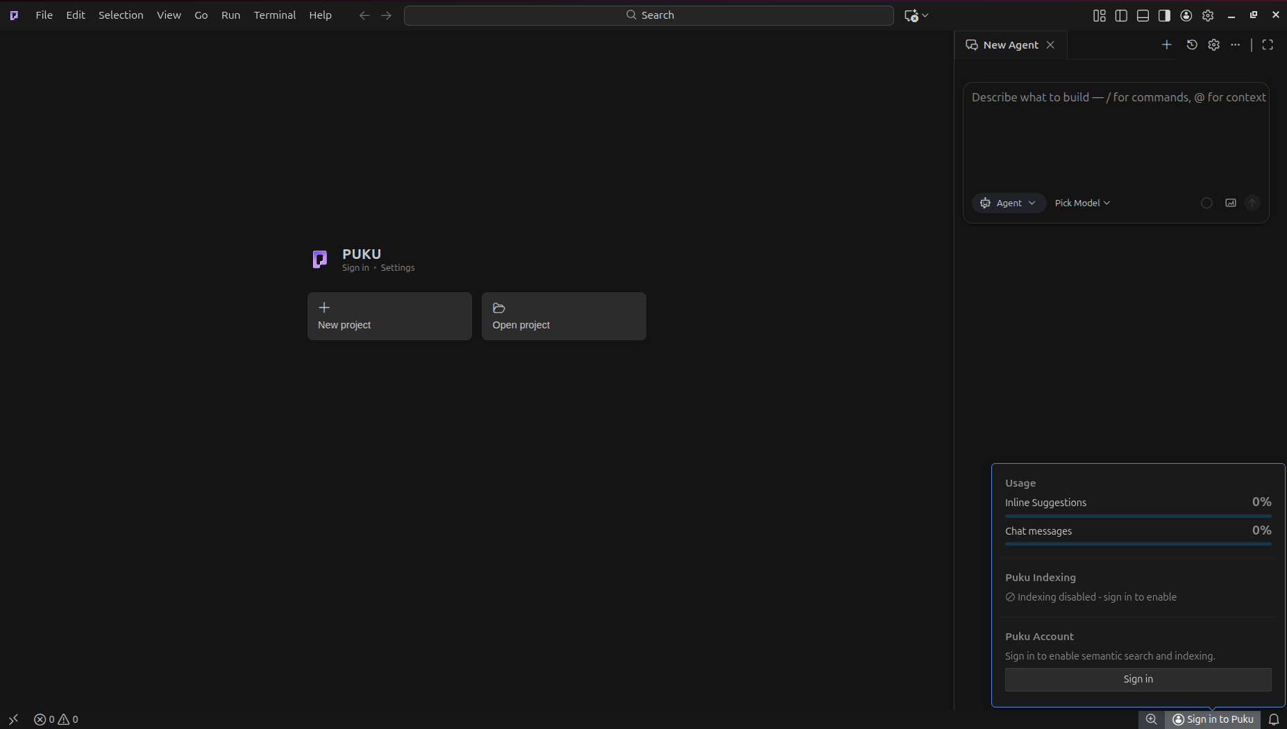Click the Inline Suggestions usage bar

pyautogui.click(x=1138, y=516)
